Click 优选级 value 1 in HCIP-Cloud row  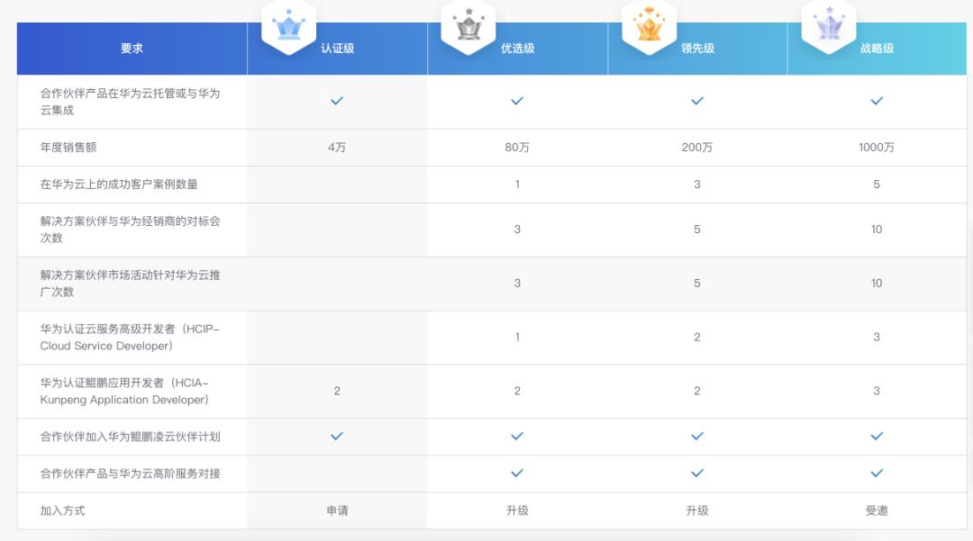pos(517,338)
